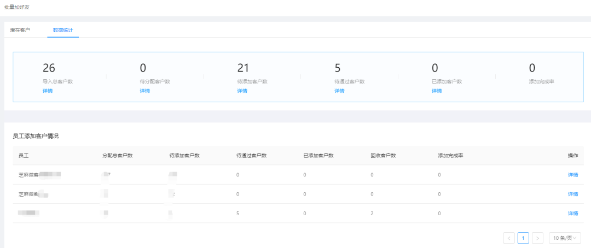Click the 回收客户数 column header
This screenshot has height=248, width=591.
pyautogui.click(x=383, y=156)
